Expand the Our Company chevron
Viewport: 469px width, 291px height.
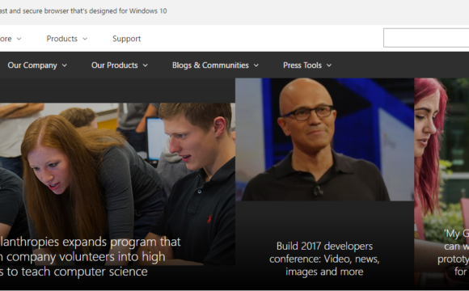tap(65, 65)
